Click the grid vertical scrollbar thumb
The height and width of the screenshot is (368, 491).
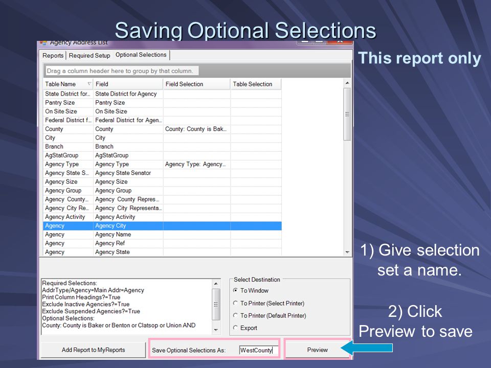pos(347,114)
